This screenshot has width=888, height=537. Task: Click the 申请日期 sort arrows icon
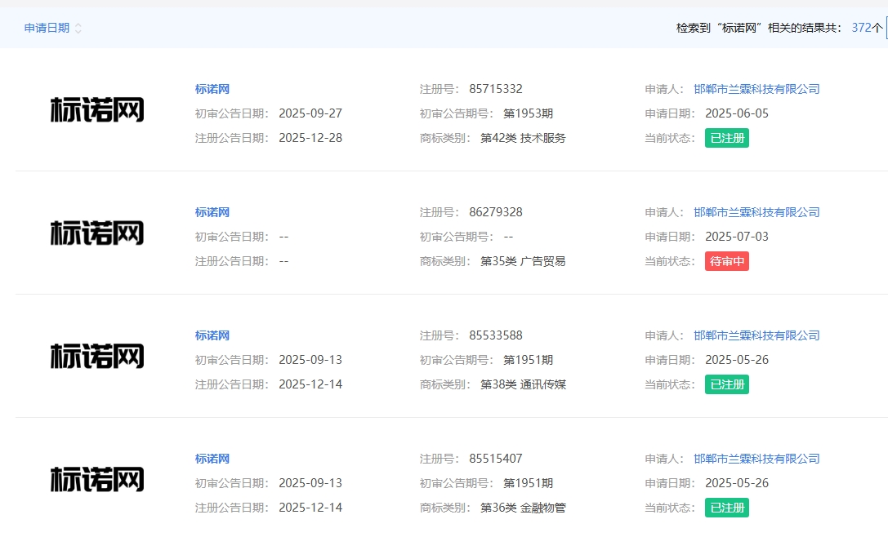(78, 29)
